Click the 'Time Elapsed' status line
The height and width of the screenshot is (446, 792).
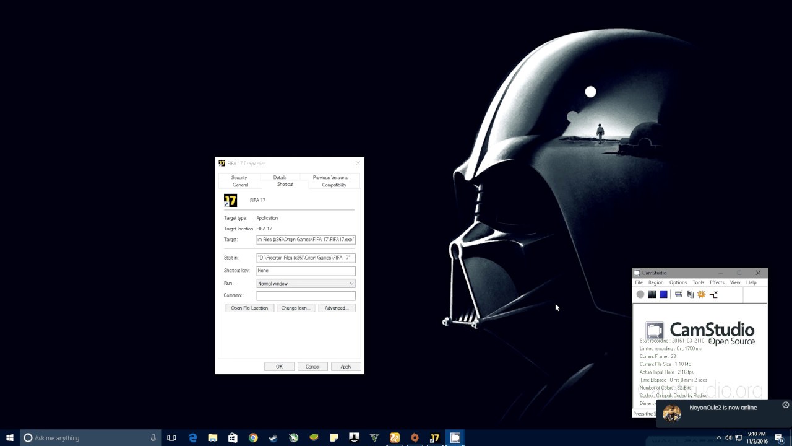pos(673,380)
